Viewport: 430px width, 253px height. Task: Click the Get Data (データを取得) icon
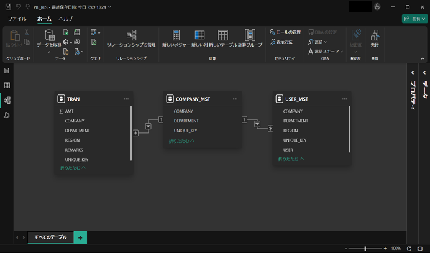(x=49, y=36)
